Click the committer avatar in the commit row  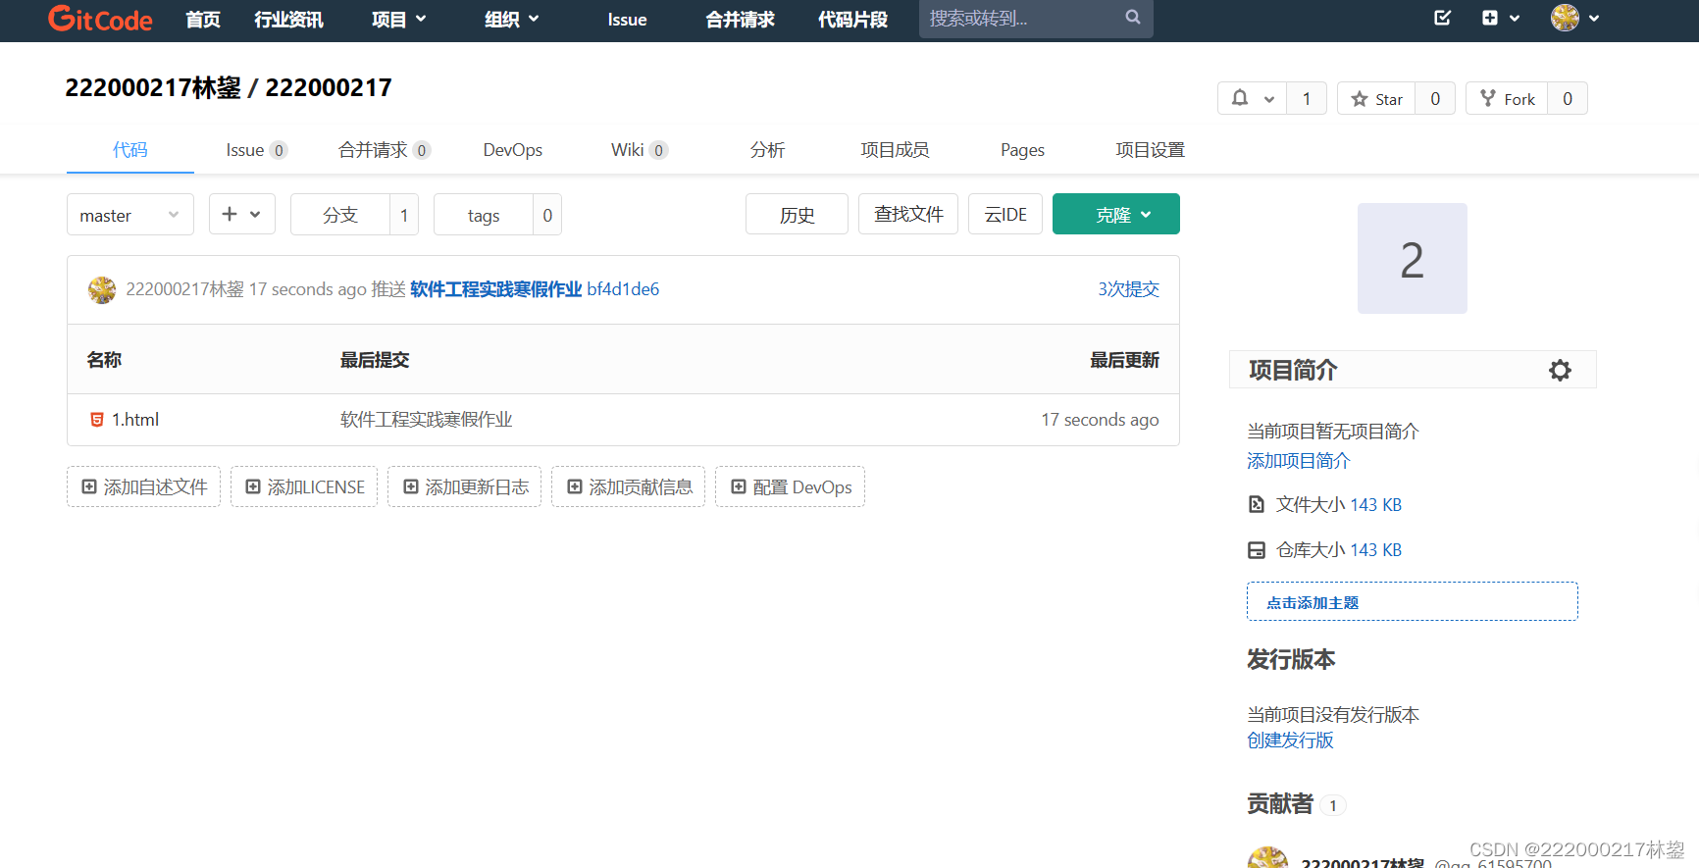coord(102,289)
